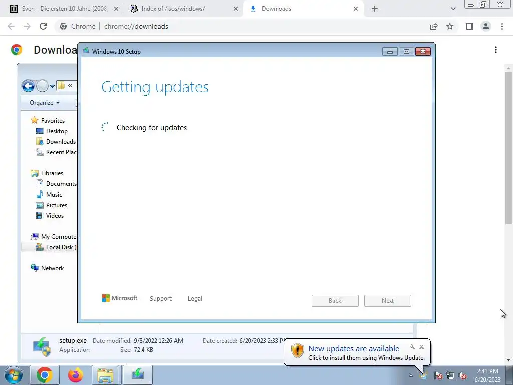Click Explorer forward navigation button
Image resolution: width=513 pixels, height=385 pixels.
tap(42, 86)
